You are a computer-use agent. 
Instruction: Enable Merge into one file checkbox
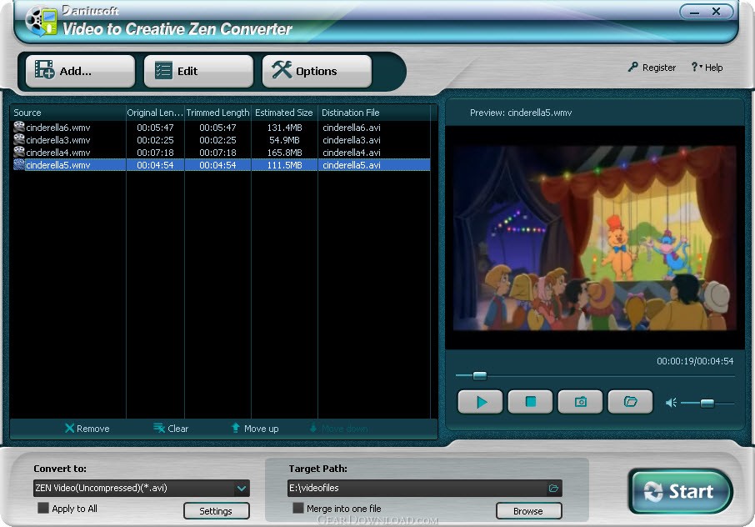click(298, 508)
